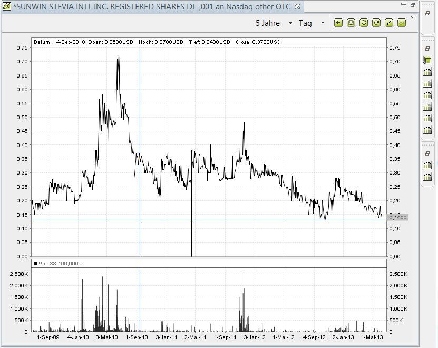Click the two-arrow refresh sync icon
438x348 pixels.
click(363, 23)
